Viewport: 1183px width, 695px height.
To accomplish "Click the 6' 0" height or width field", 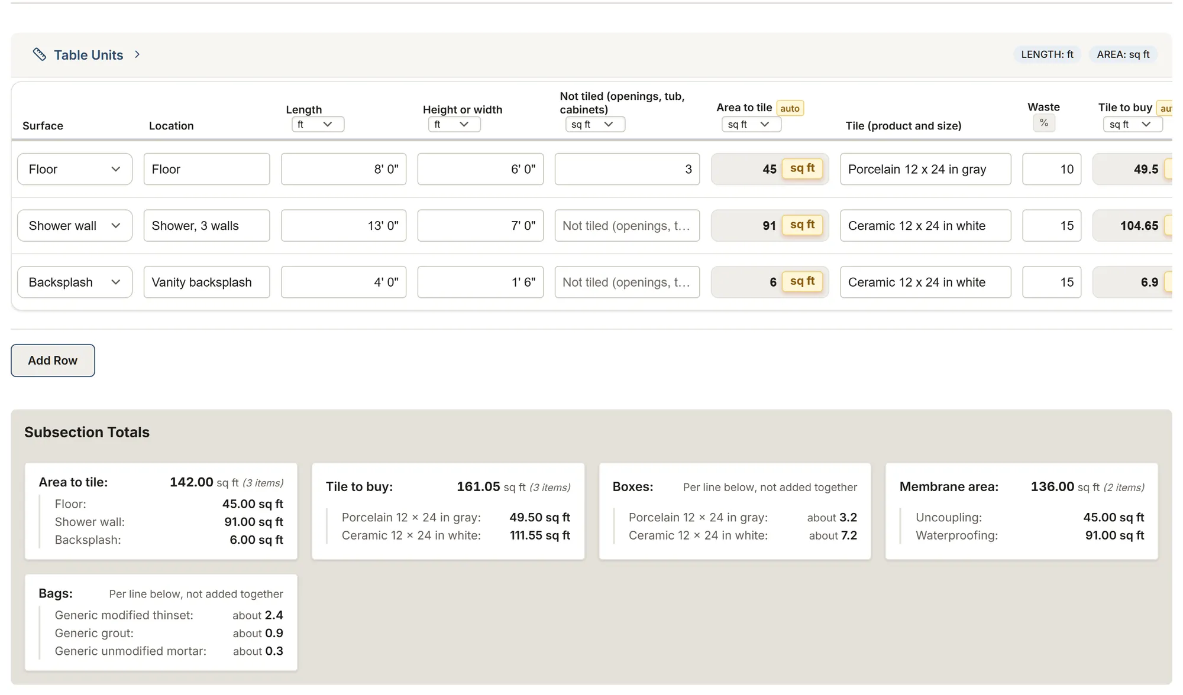I will pos(480,169).
